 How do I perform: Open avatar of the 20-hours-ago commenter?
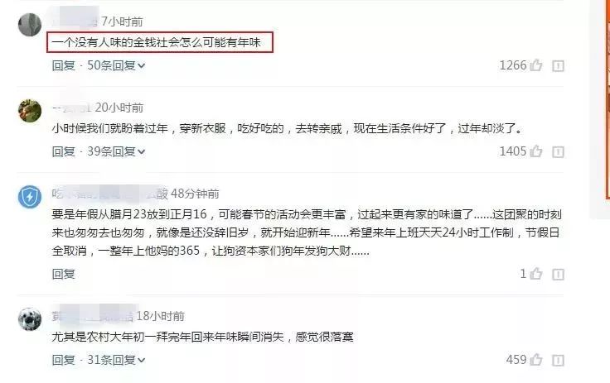coord(30,110)
